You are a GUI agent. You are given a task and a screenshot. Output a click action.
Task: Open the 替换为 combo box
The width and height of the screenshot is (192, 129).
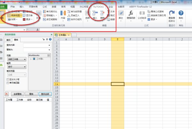point(37,50)
